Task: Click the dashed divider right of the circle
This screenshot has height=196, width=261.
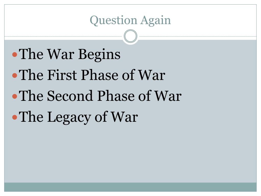Action: point(198,36)
